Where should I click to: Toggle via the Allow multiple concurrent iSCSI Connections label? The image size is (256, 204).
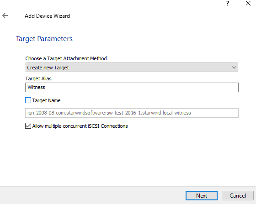click(x=80, y=126)
